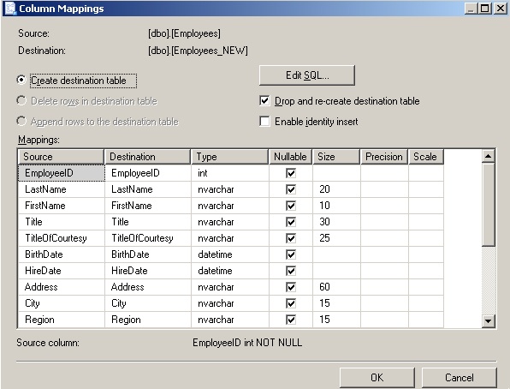Edit Size value 30 for Title
Viewport: 510px width, 389px height.
coord(336,222)
